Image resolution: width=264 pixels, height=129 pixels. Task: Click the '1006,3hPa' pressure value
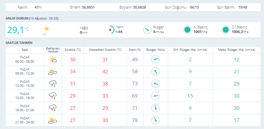coord(240,32)
